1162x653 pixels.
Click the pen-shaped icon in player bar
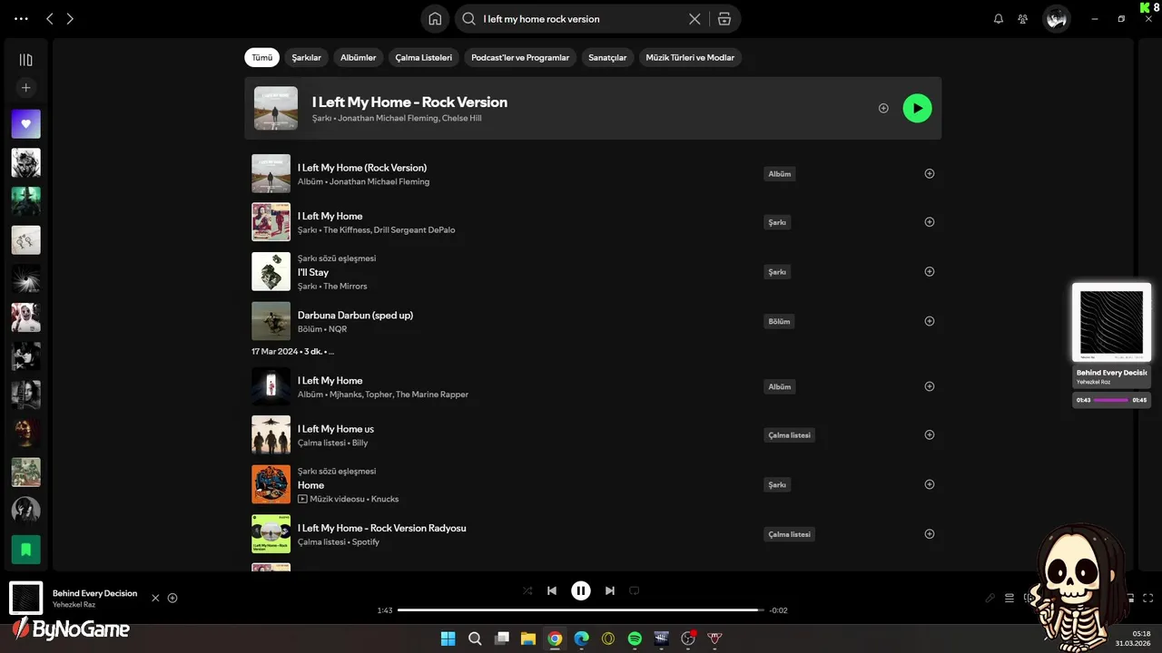[990, 598]
